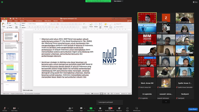This screenshot has height=112, width=199.
Task: Switch to Slide Sorter view in status bar
Action: [105, 94]
